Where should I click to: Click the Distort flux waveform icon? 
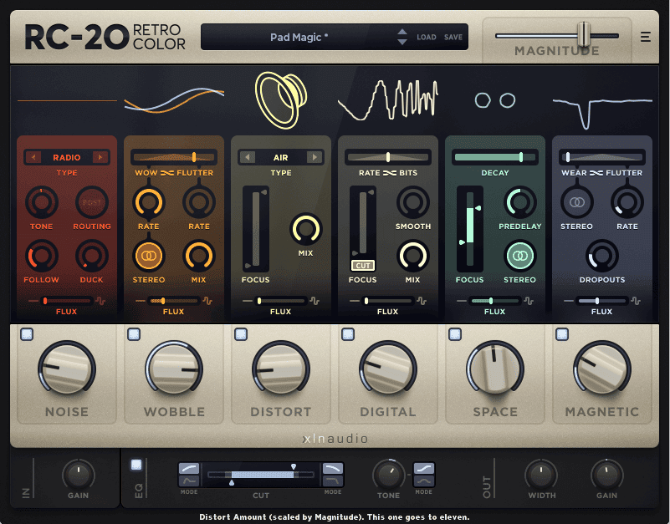tap(315, 301)
